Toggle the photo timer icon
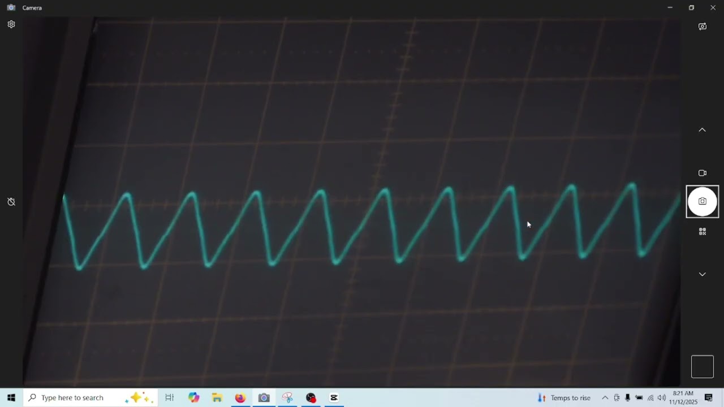The width and height of the screenshot is (724, 407). click(x=11, y=202)
